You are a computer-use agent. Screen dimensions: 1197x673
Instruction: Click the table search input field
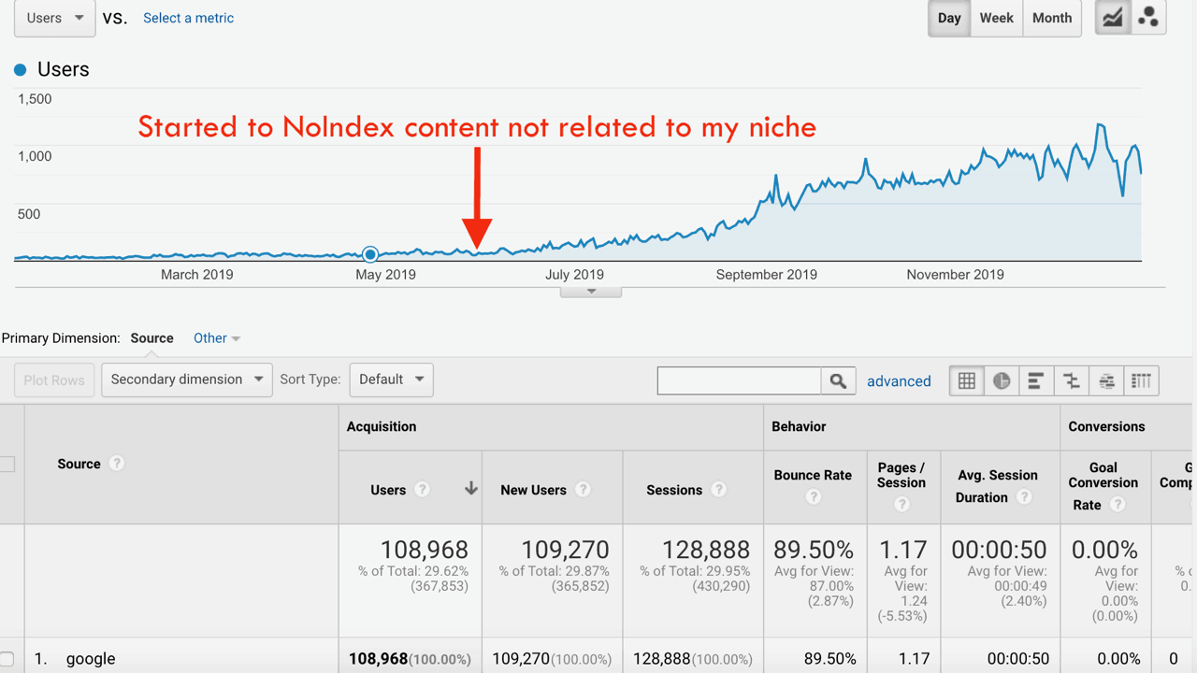click(x=740, y=380)
